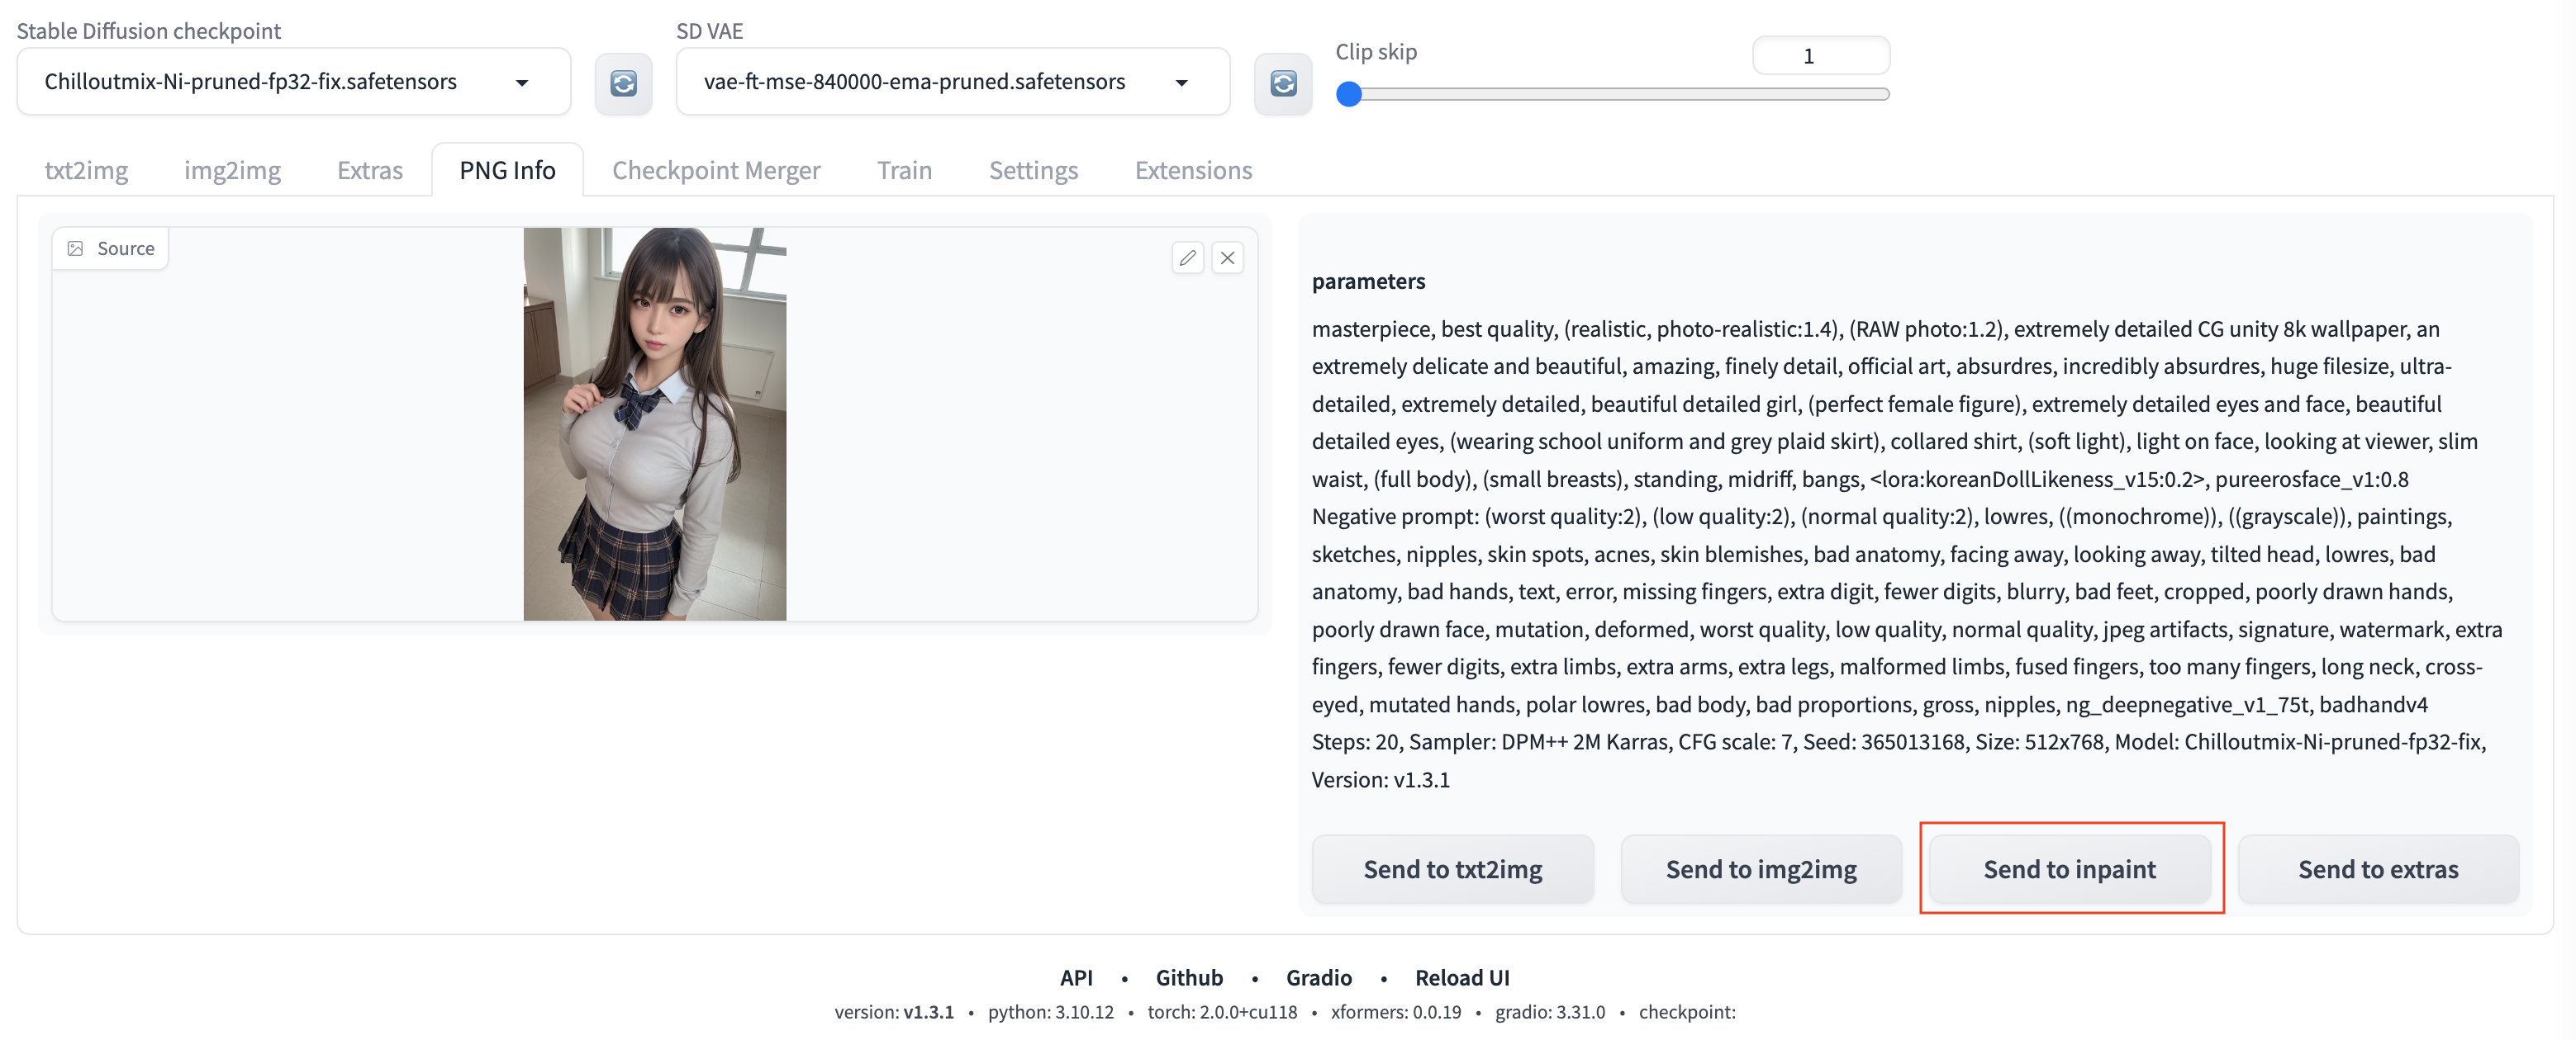Click the pencil edit icon on source image

1187,258
